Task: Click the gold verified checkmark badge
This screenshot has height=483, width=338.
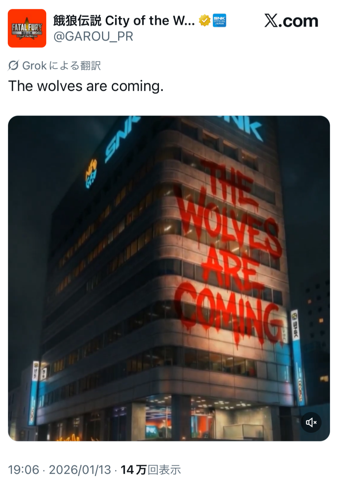Action: [x=205, y=21]
